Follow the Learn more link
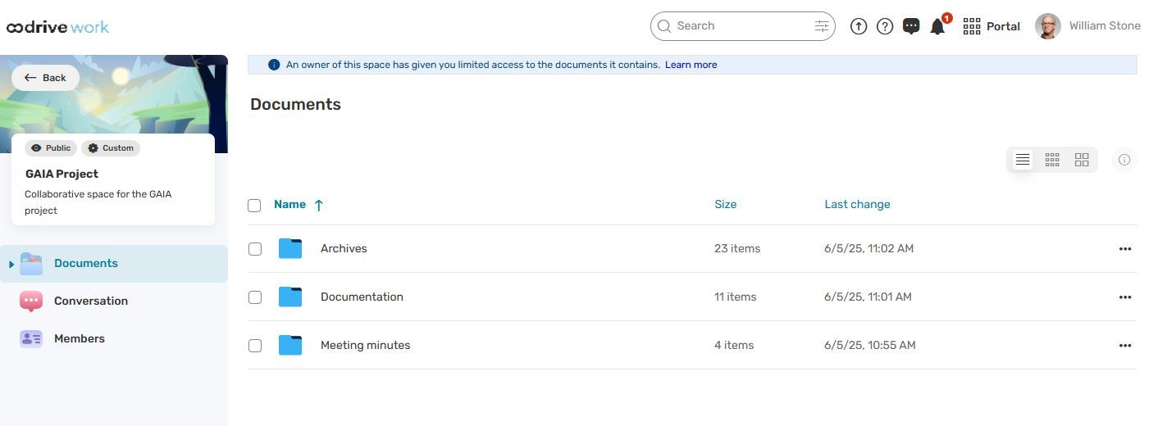The width and height of the screenshot is (1153, 426). pyautogui.click(x=690, y=65)
